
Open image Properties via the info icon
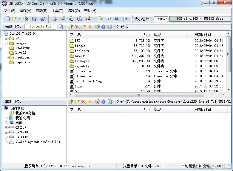tap(108, 19)
